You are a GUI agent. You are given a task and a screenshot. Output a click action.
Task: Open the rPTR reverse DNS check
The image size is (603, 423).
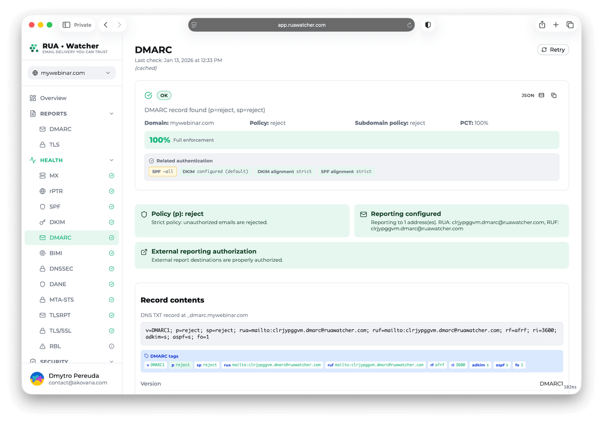click(x=57, y=191)
